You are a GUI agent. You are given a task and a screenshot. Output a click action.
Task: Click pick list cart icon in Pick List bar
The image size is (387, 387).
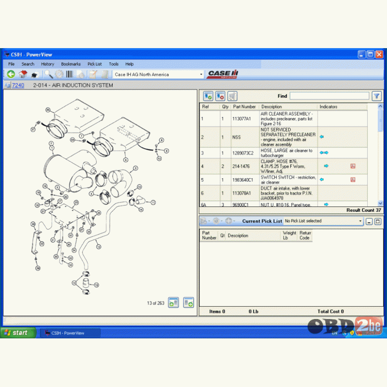[203, 221]
